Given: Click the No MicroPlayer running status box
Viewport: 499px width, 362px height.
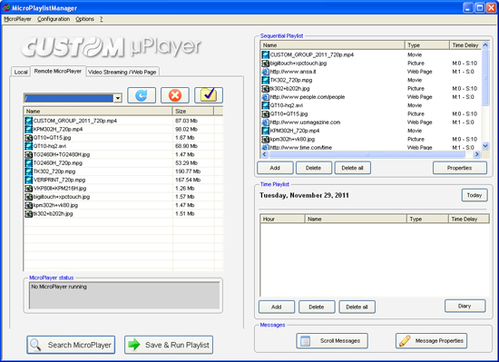Looking at the screenshot, I should click(124, 296).
